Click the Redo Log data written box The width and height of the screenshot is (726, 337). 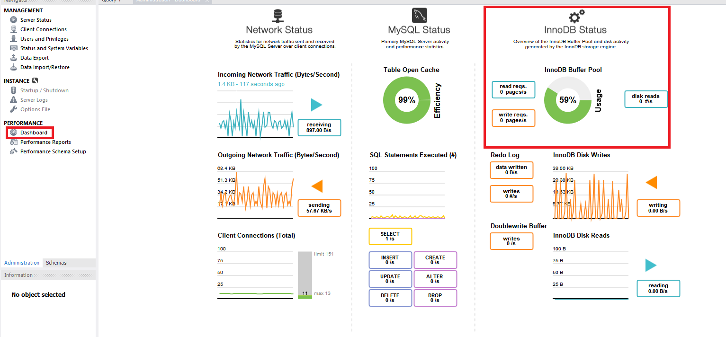[x=511, y=170]
